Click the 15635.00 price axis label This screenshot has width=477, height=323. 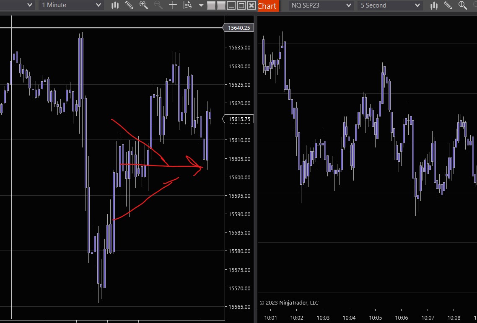pos(239,47)
